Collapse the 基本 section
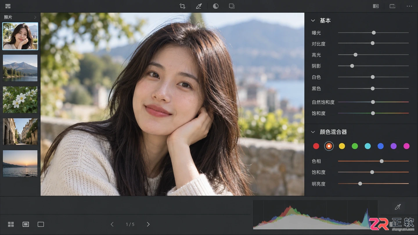Image resolution: width=418 pixels, height=235 pixels. click(x=313, y=21)
